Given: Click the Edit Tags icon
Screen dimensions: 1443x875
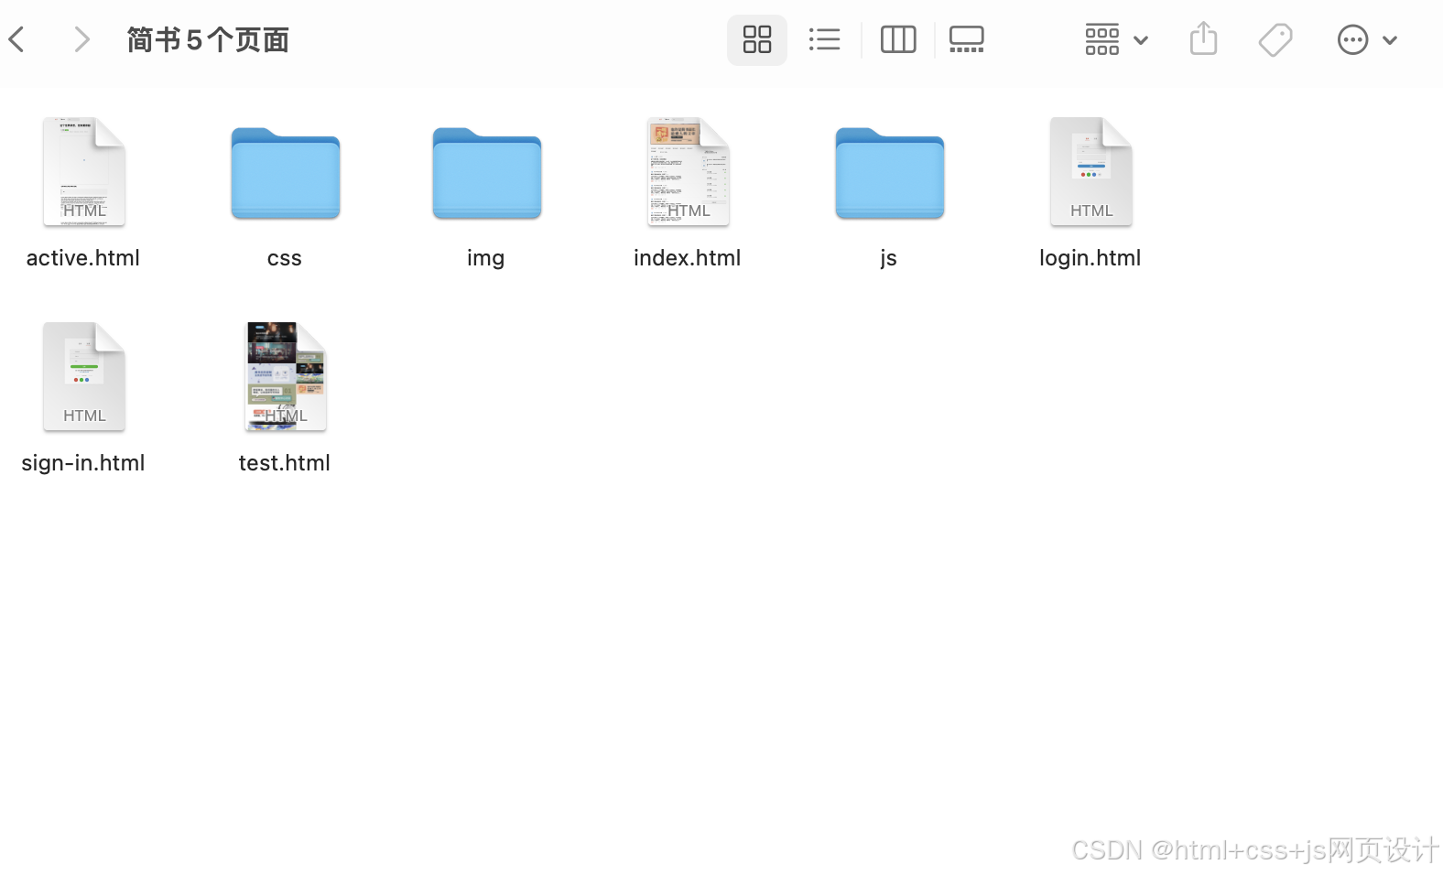Looking at the screenshot, I should tap(1275, 39).
